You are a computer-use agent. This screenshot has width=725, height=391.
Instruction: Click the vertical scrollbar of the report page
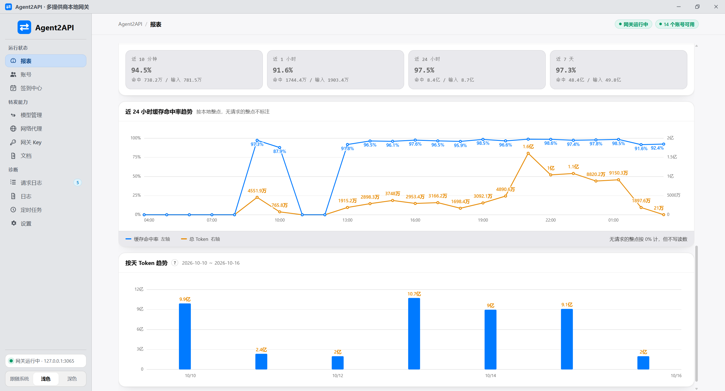[x=696, y=313]
